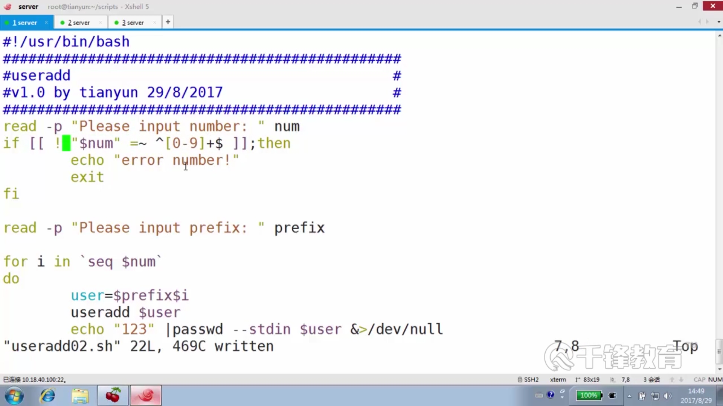Click the 'user=$prefix$i' assignment line
The height and width of the screenshot is (406, 723).
click(x=130, y=295)
